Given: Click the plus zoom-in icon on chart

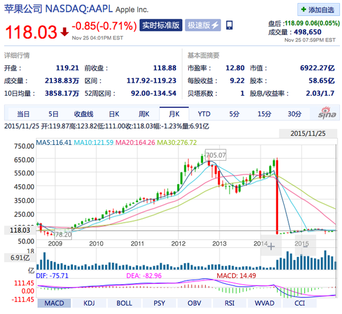Looking at the screenshot, I should [x=271, y=247].
